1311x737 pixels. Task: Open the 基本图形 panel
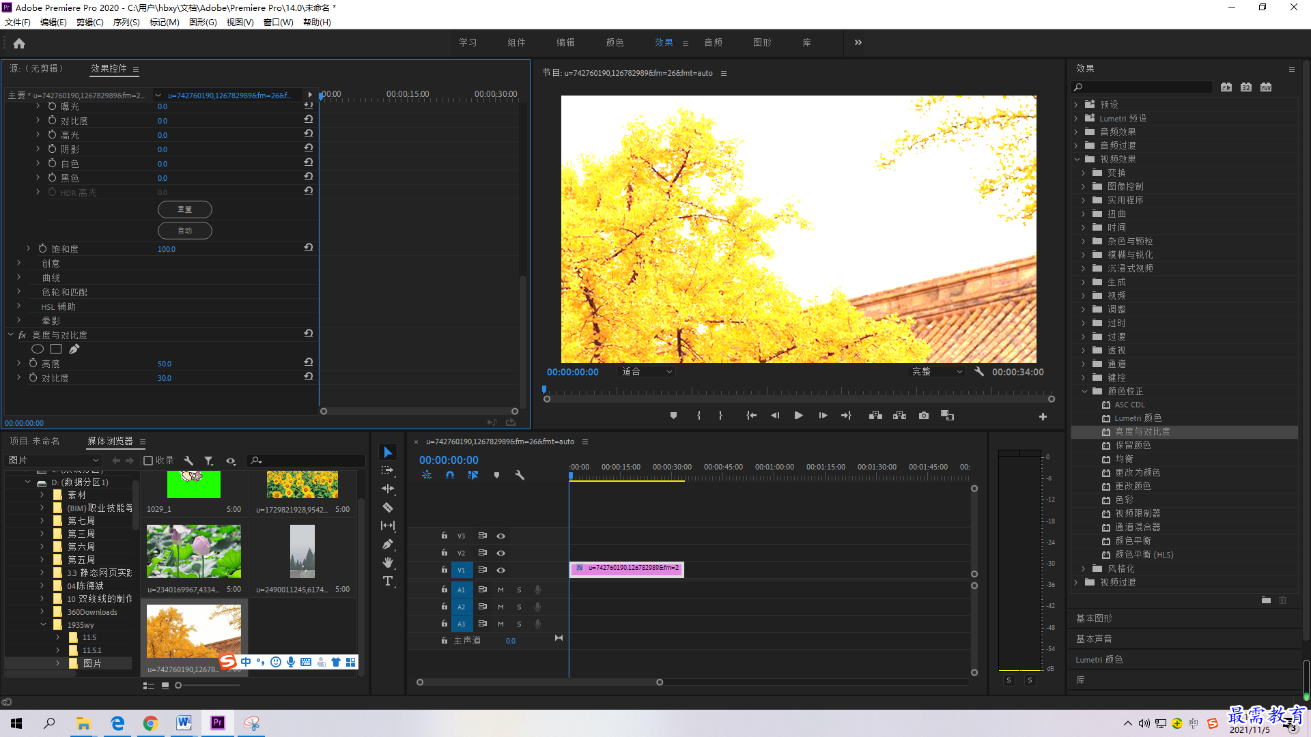[1094, 618]
